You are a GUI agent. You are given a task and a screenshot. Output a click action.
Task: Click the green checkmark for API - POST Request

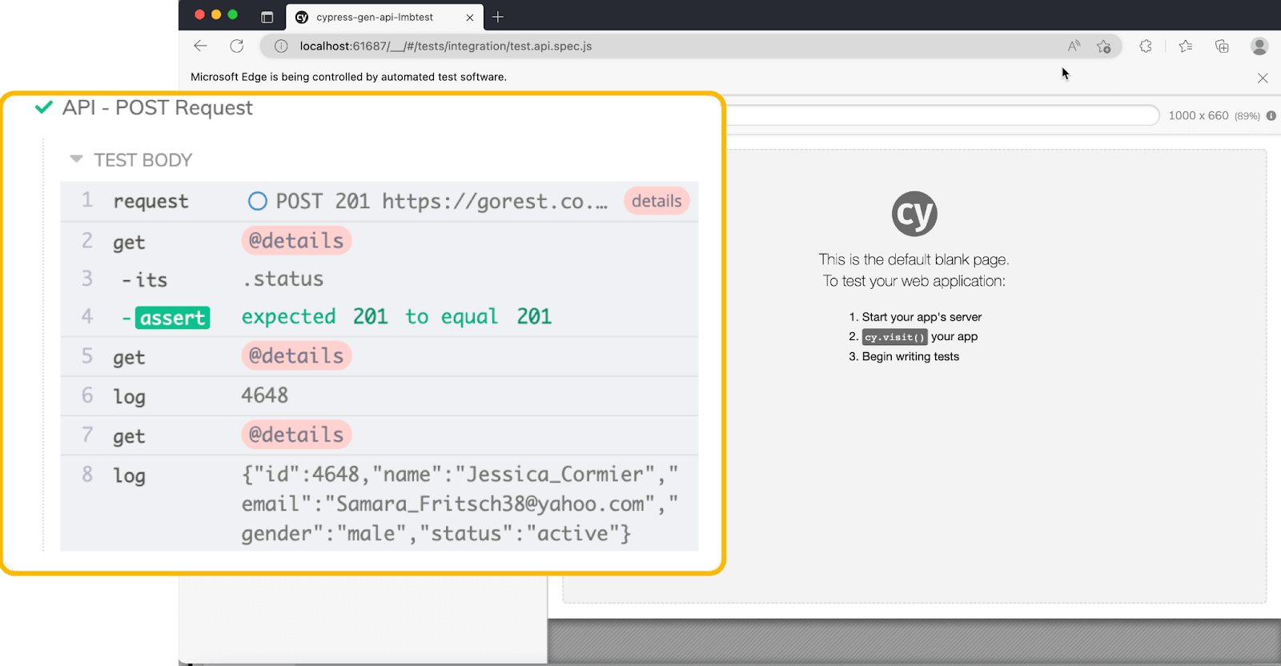(44, 107)
